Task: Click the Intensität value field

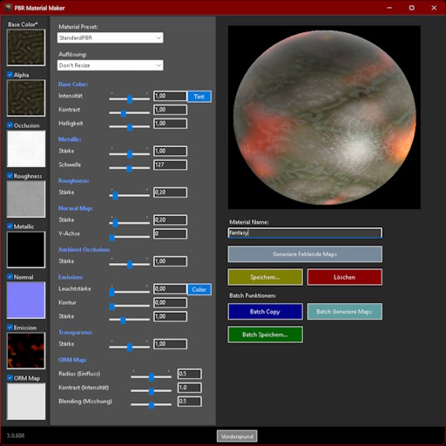Action: pyautogui.click(x=170, y=96)
